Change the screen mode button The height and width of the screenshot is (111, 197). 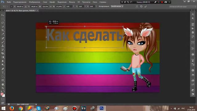(3, 103)
